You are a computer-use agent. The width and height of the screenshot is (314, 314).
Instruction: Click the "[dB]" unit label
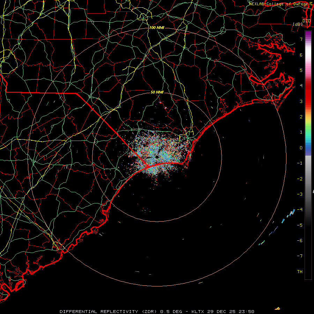pos(298,24)
